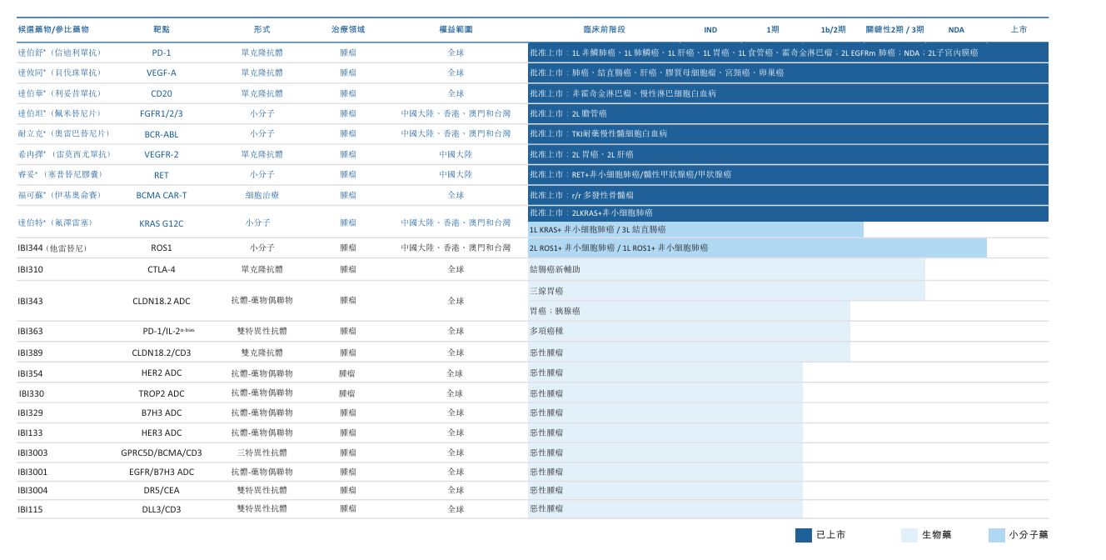Click the 1L KRAS+ 非小細胞肺癌 / 3L 結直腸癌 bar
The image size is (1106, 560).
coord(695,229)
